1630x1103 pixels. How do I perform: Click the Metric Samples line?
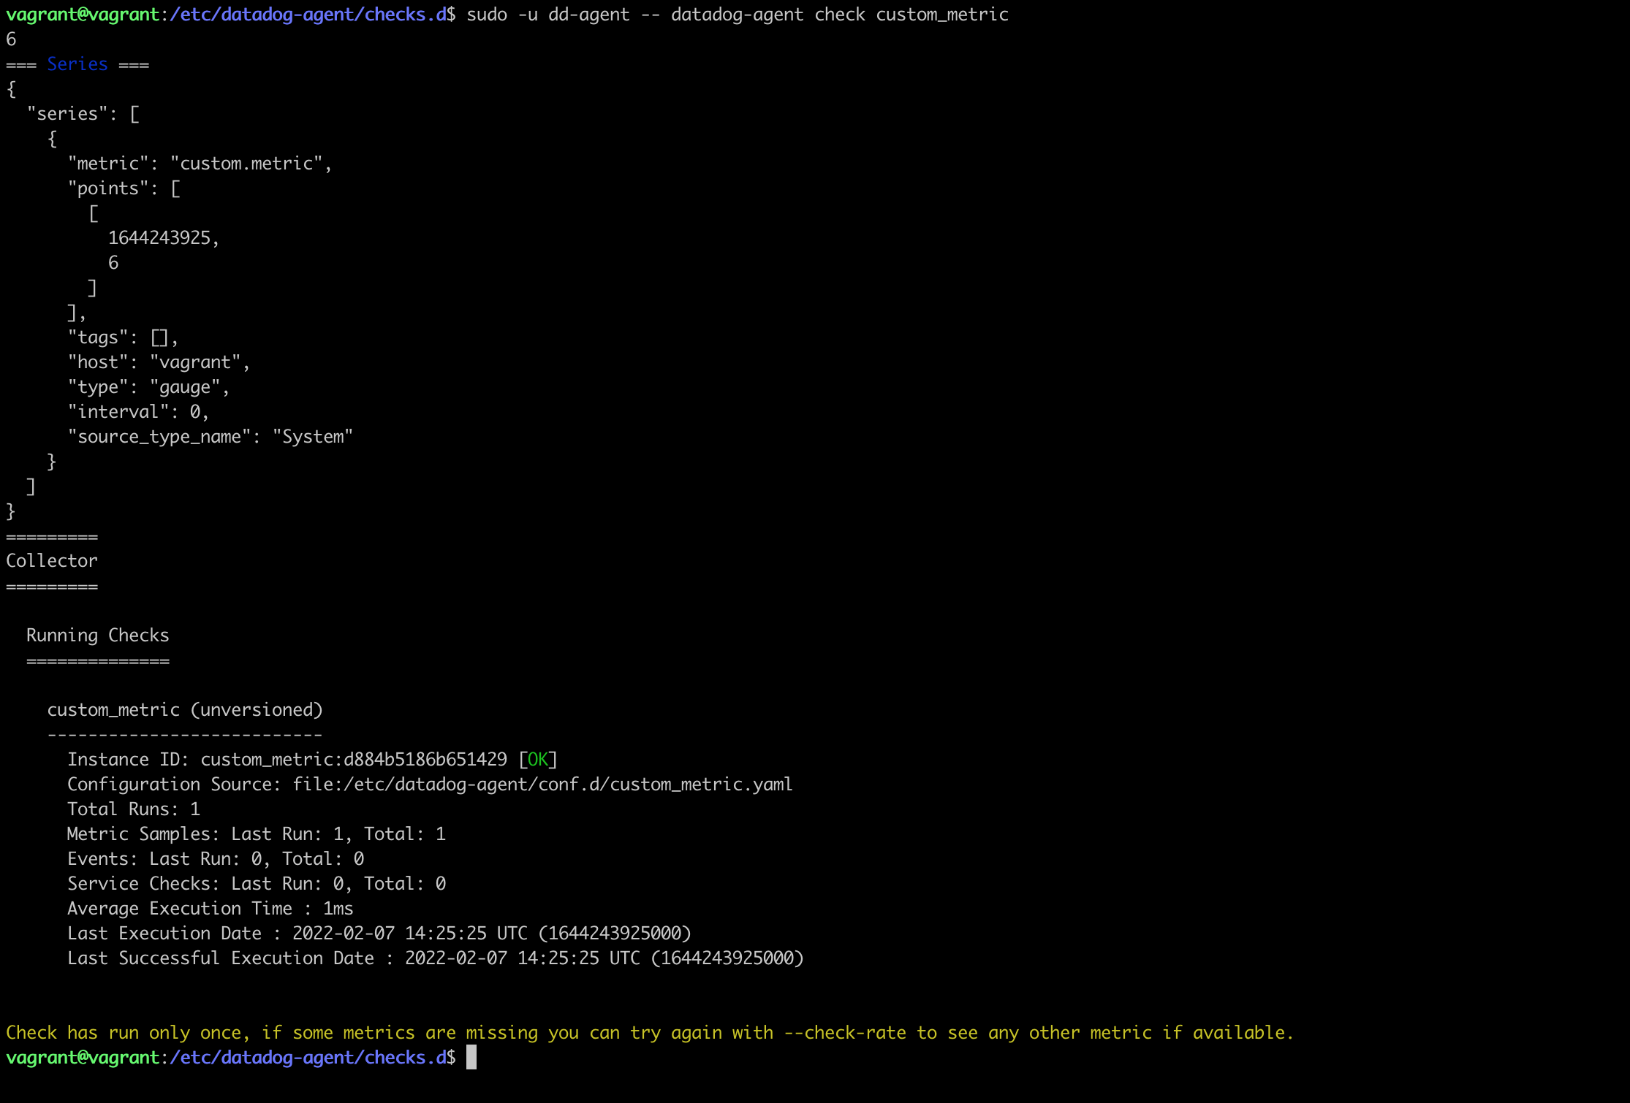click(257, 834)
